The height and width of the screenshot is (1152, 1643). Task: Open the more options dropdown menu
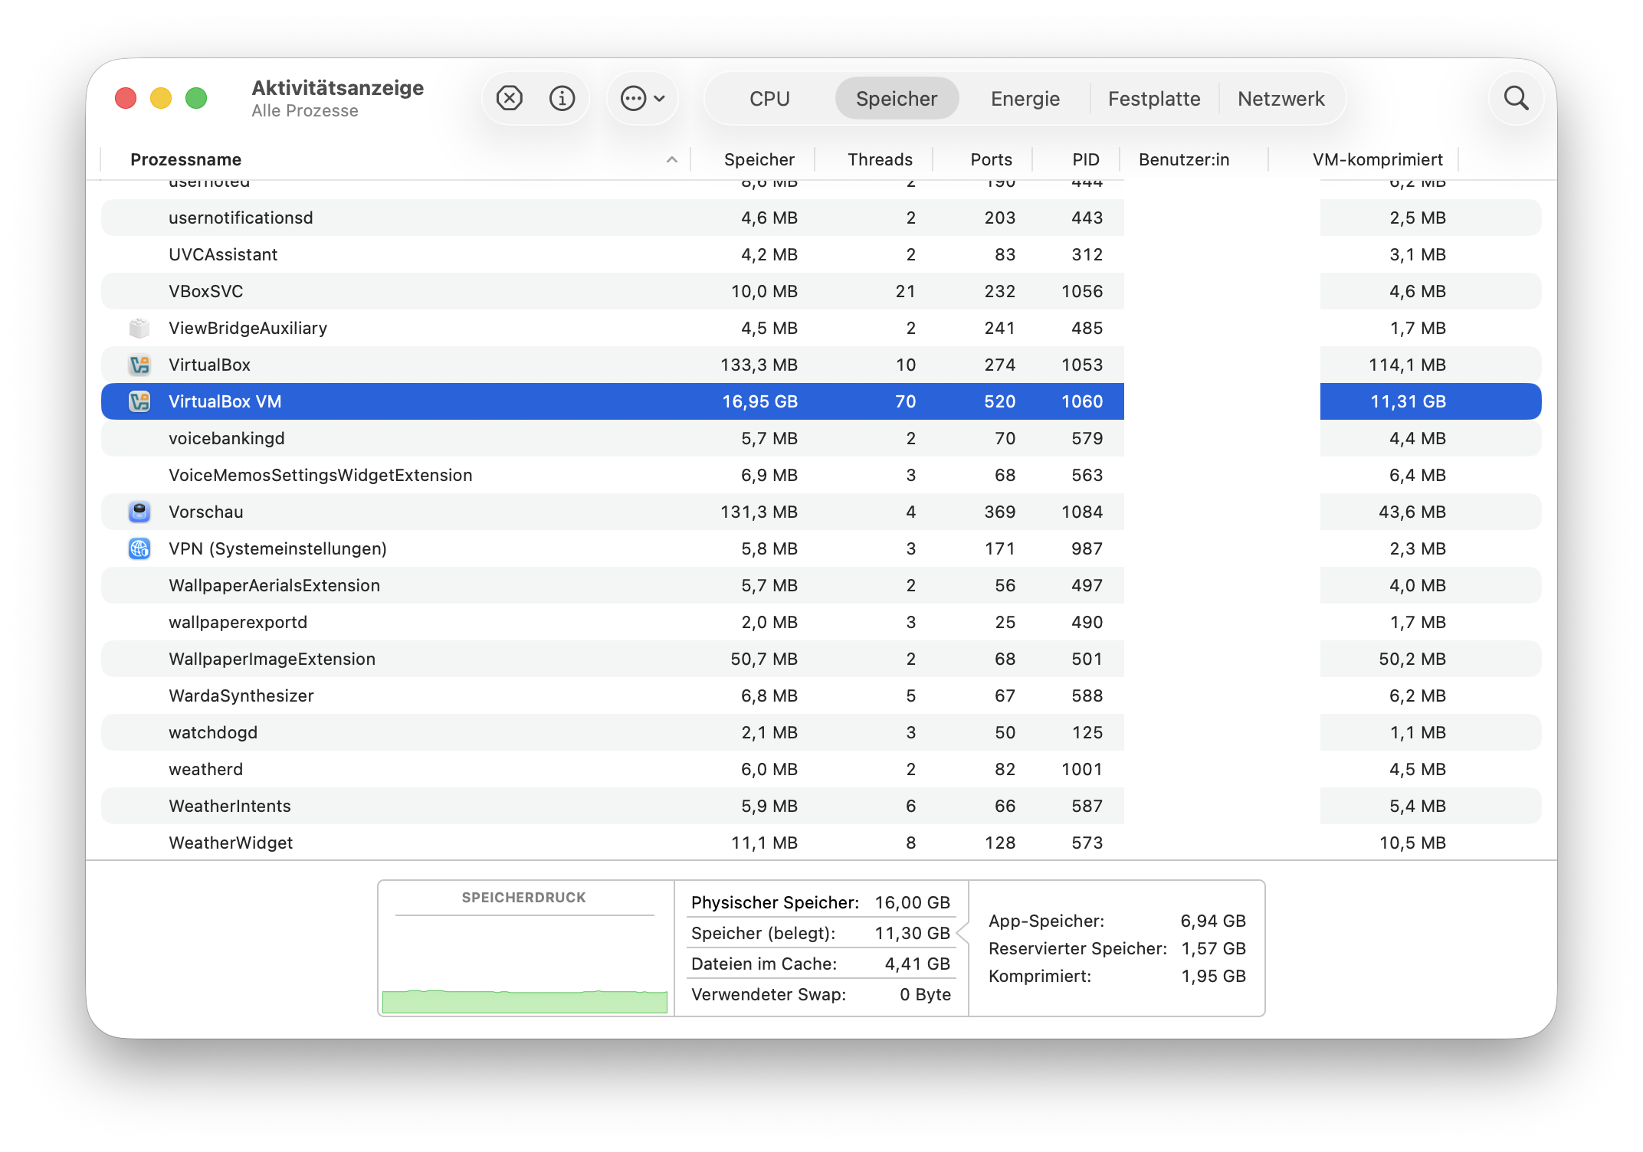(642, 98)
